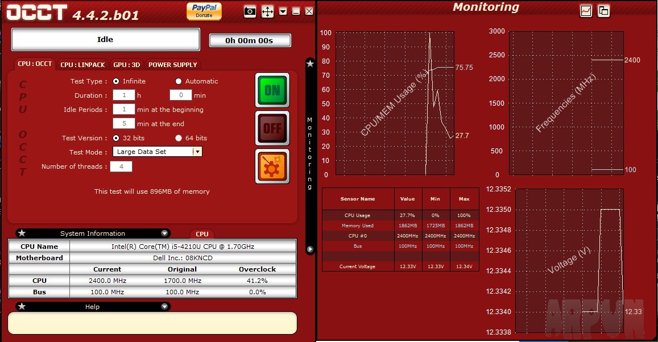The image size is (658, 342).
Task: Click the Frequencies (MHz) graph
Action: (566, 103)
